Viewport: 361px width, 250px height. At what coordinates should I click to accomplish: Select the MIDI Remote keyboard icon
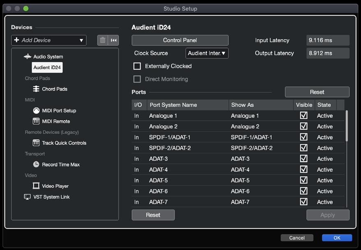[x=36, y=121]
